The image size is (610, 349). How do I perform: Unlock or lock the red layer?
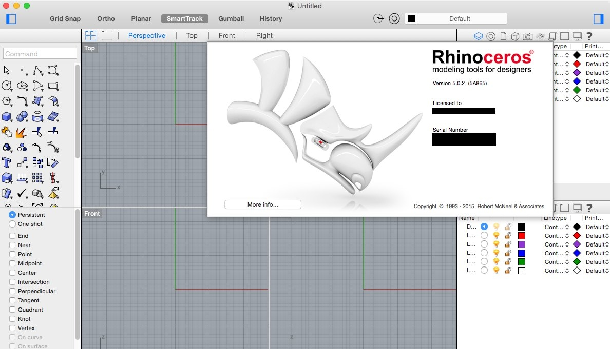508,236
